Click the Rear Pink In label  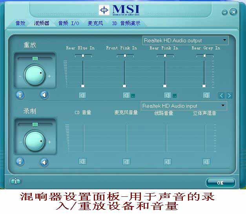click(164, 48)
